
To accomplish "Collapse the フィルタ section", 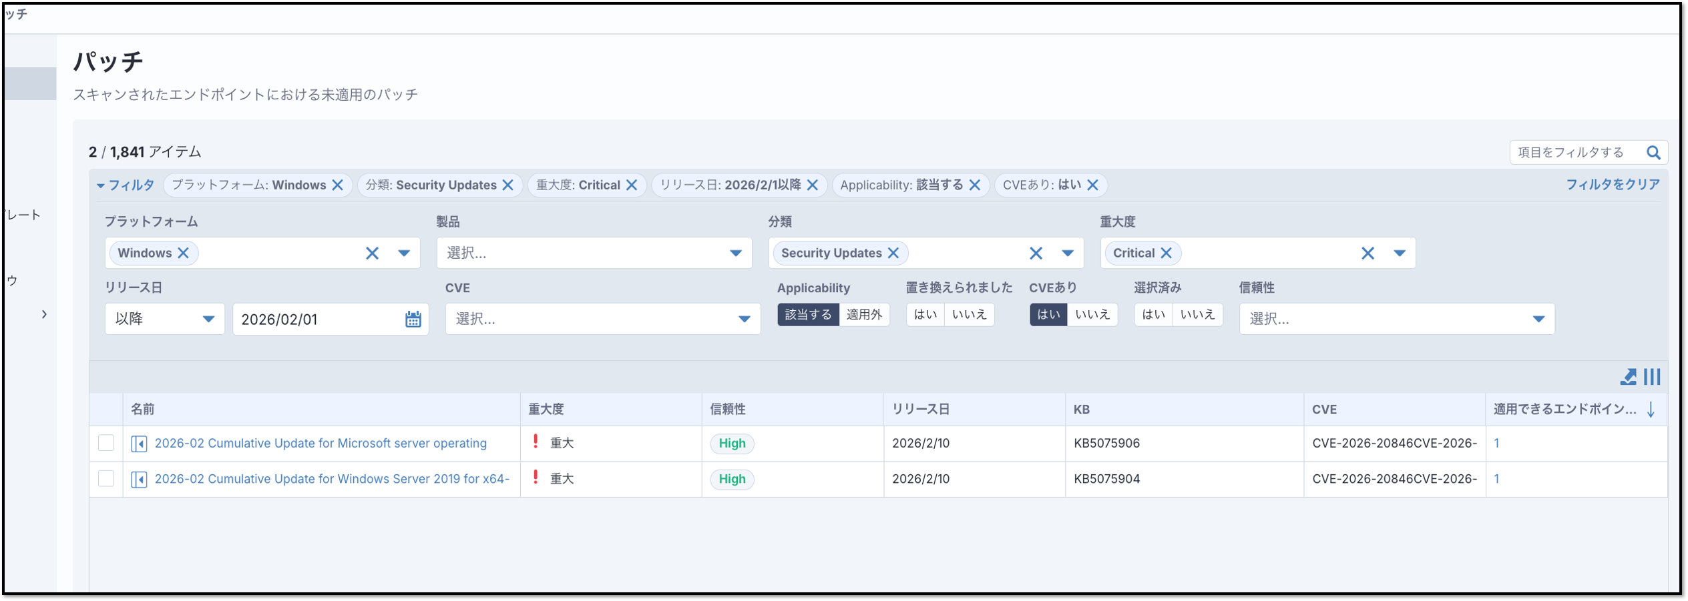I will click(x=126, y=185).
